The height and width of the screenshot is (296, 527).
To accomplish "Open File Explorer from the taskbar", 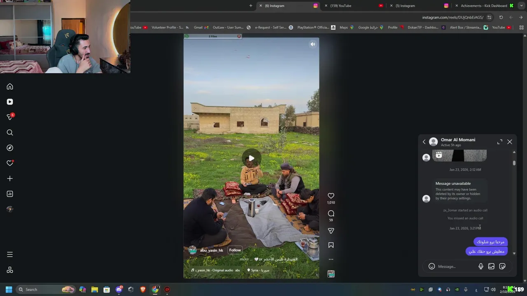I will 95,289.
